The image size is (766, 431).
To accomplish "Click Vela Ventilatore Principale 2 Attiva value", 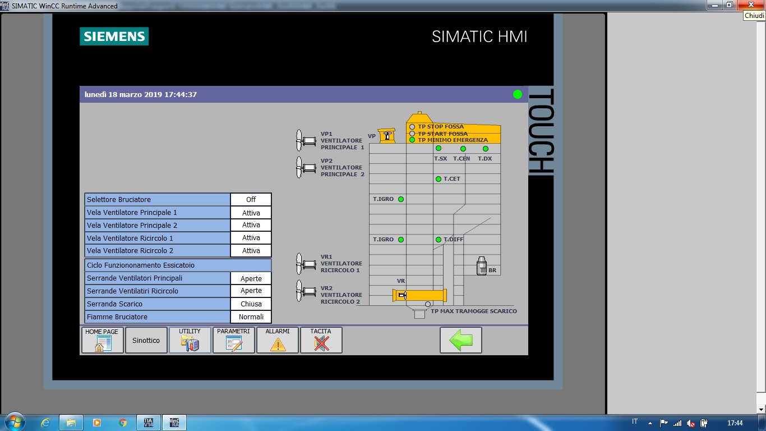I will pyautogui.click(x=251, y=225).
